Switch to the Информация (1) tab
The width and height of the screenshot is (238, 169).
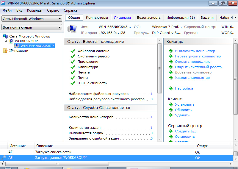[181, 18]
